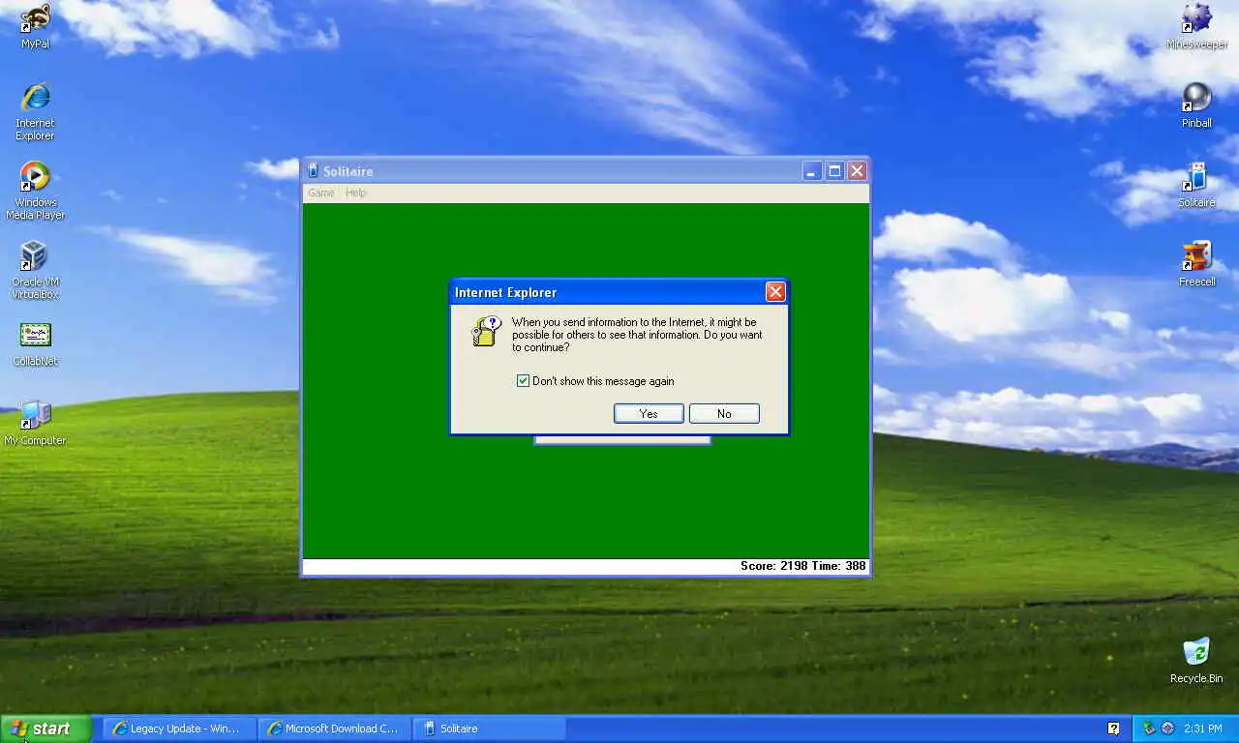Open the Game menu in Solitaire
Image resolution: width=1239 pixels, height=743 pixels.
320,193
